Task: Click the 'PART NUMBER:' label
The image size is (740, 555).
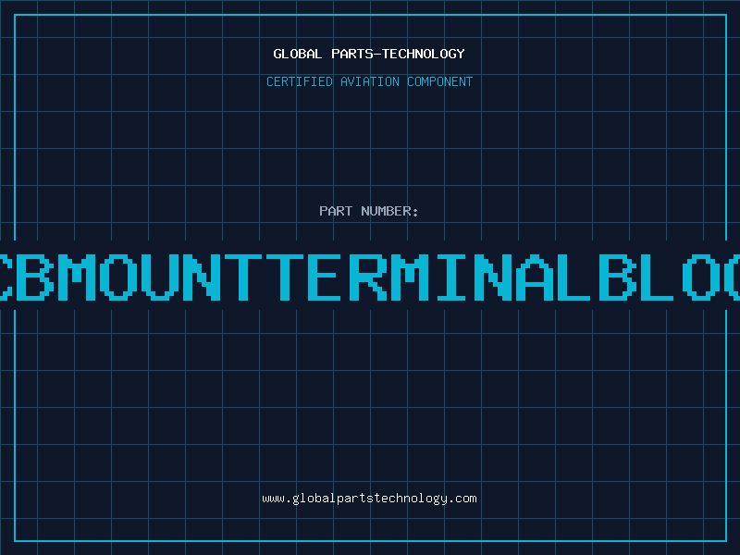Action: tap(369, 211)
